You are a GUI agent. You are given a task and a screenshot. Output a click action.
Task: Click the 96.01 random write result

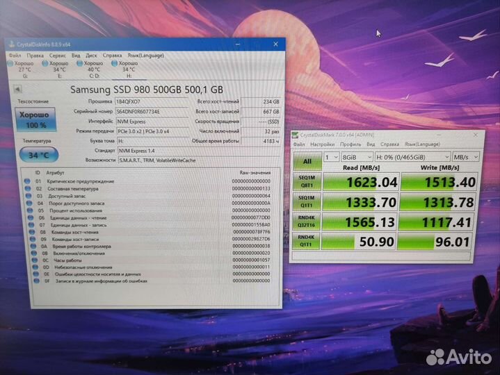(435, 242)
